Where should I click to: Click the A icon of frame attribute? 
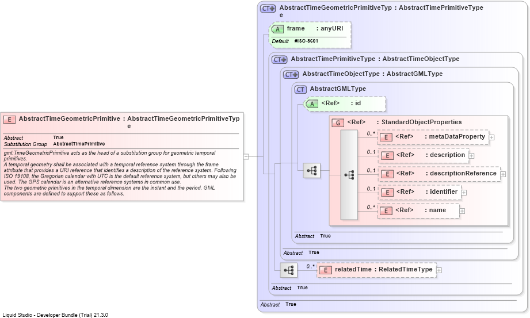(277, 29)
